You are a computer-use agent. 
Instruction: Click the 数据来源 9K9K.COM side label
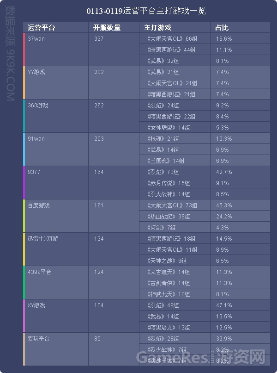[11, 54]
